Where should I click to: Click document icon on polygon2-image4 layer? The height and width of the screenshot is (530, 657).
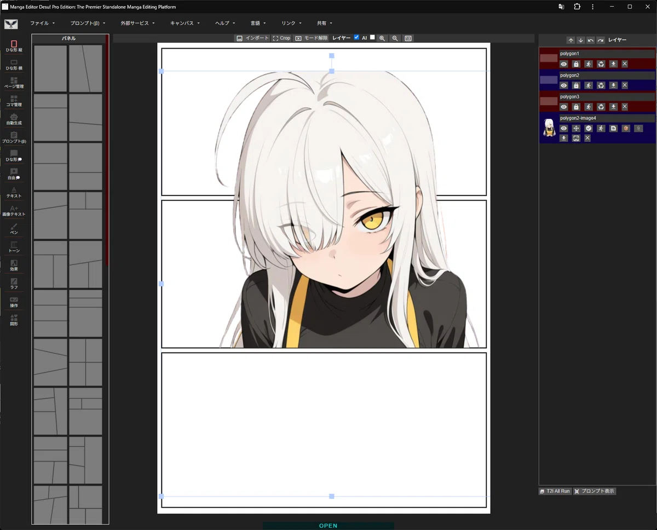(x=614, y=128)
